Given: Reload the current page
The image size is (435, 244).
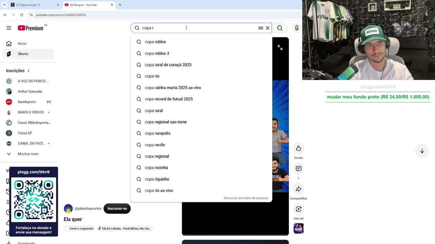Looking at the screenshot, I should tap(21, 15).
